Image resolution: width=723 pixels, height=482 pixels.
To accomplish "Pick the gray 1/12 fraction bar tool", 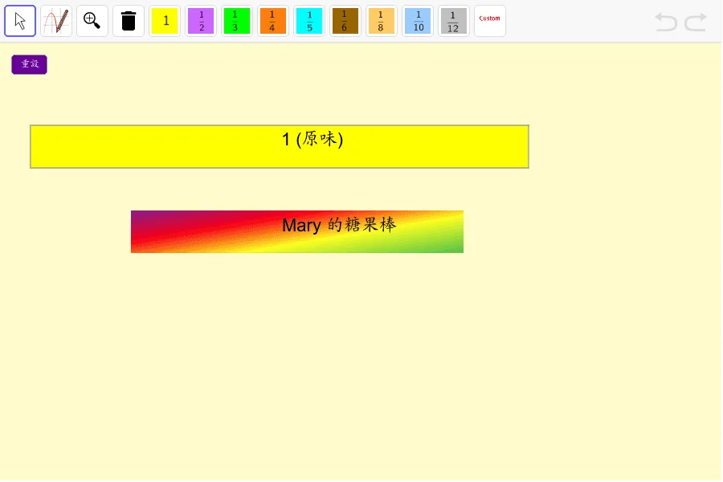I will tap(454, 21).
